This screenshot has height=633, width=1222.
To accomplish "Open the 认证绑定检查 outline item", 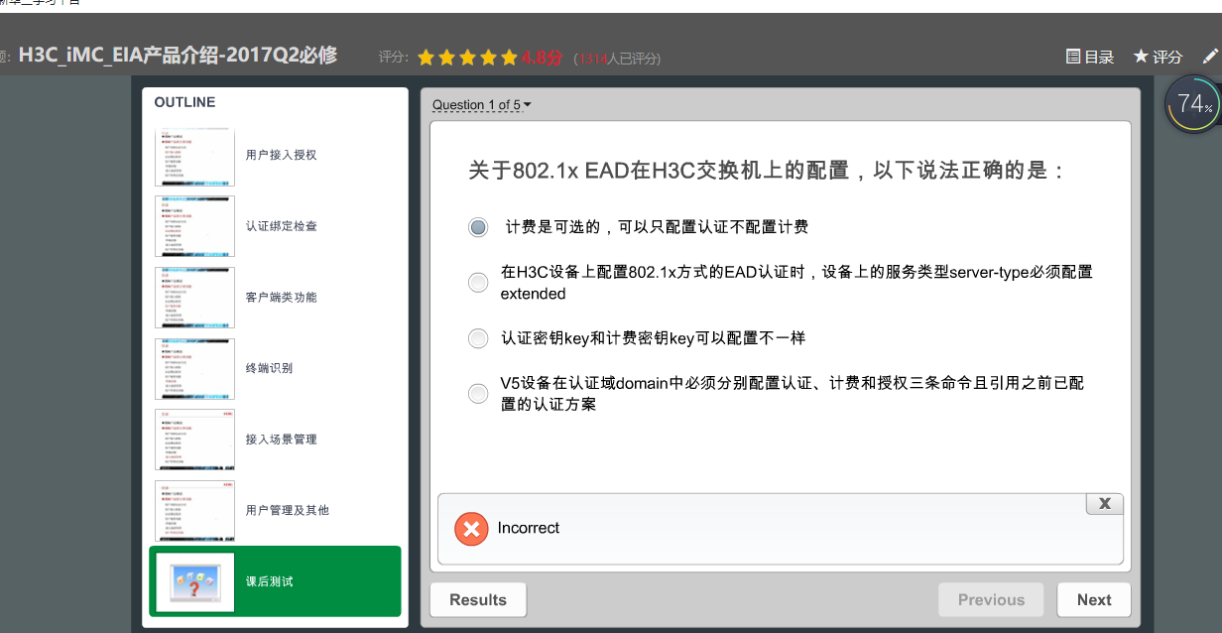I will 275,226.
